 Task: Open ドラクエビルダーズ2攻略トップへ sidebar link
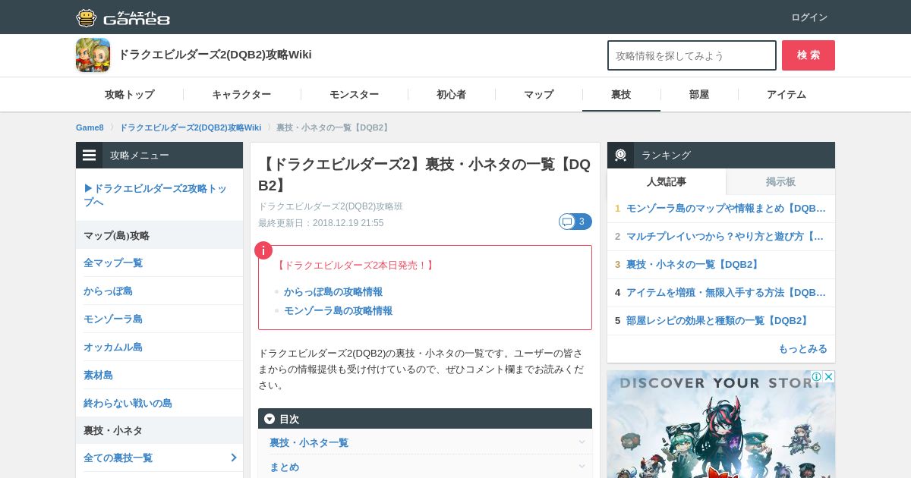click(x=155, y=195)
